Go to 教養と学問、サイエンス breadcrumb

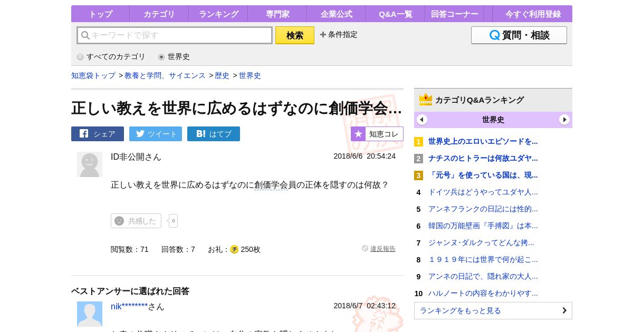(165, 75)
